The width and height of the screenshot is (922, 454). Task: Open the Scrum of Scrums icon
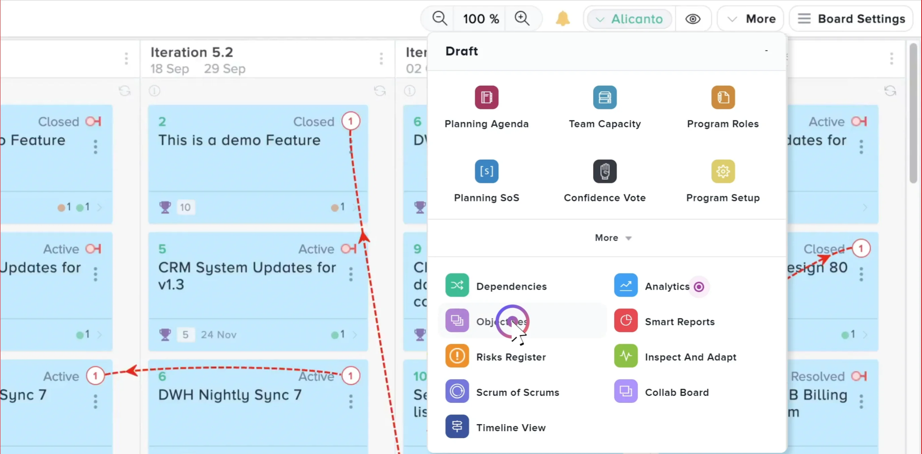[x=457, y=391]
